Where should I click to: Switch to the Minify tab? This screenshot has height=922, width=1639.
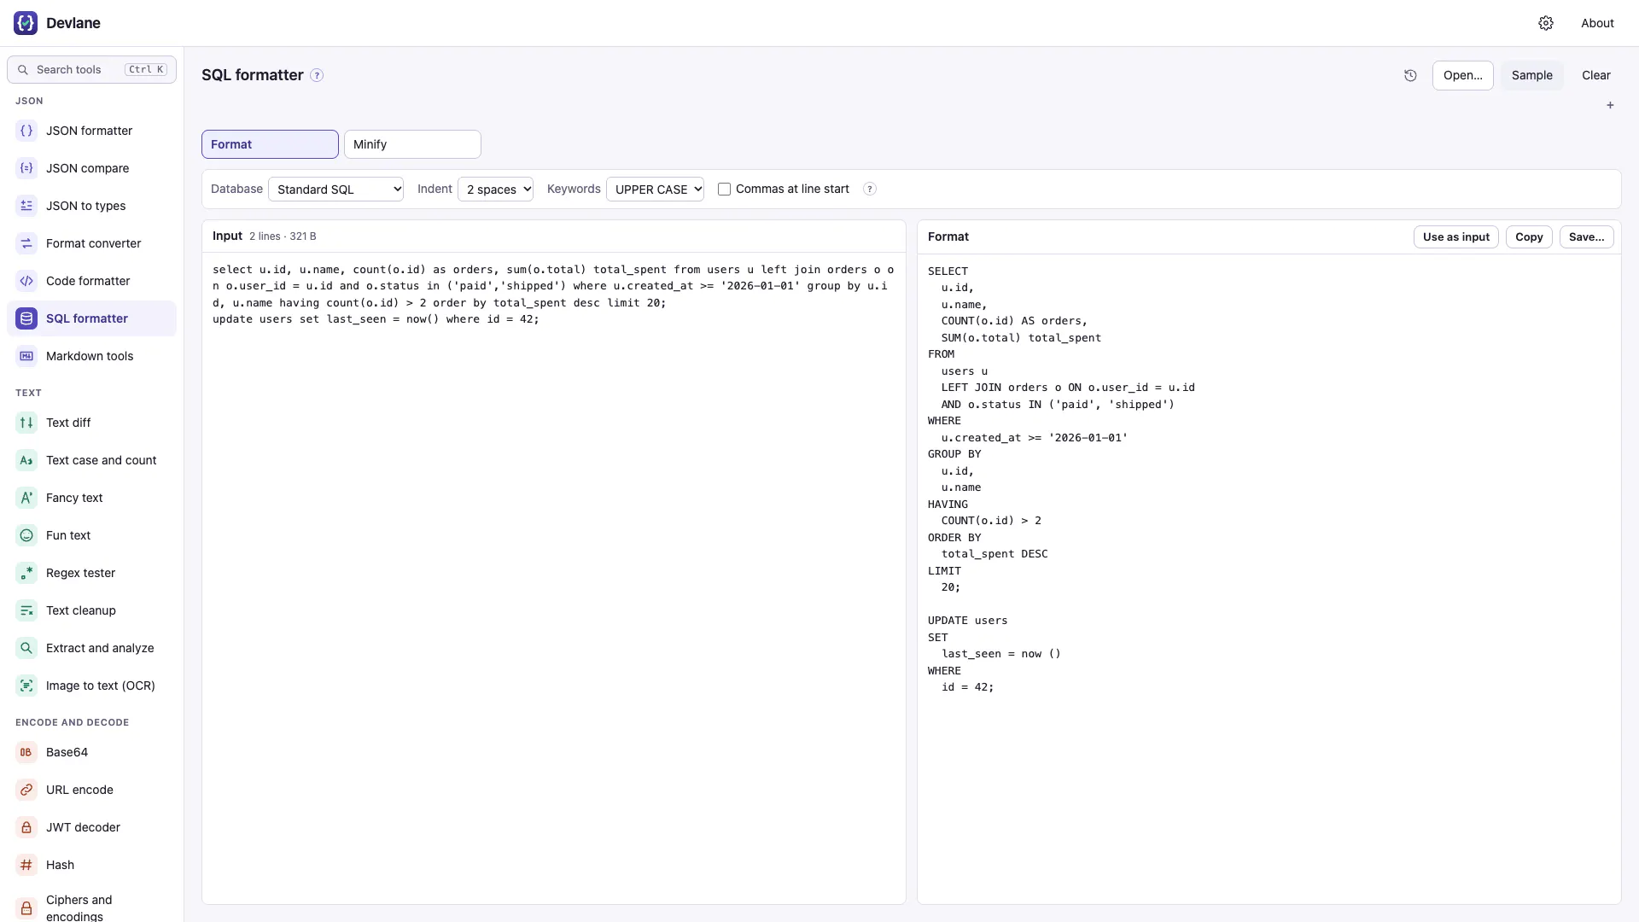tap(412, 144)
